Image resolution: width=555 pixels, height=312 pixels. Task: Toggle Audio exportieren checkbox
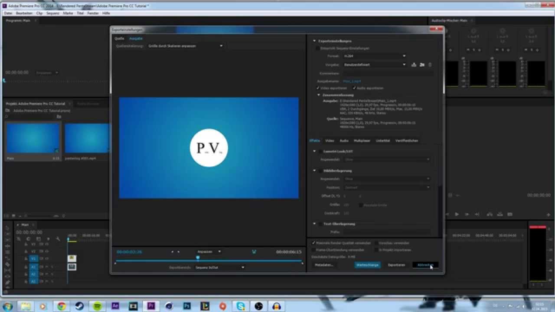354,88
